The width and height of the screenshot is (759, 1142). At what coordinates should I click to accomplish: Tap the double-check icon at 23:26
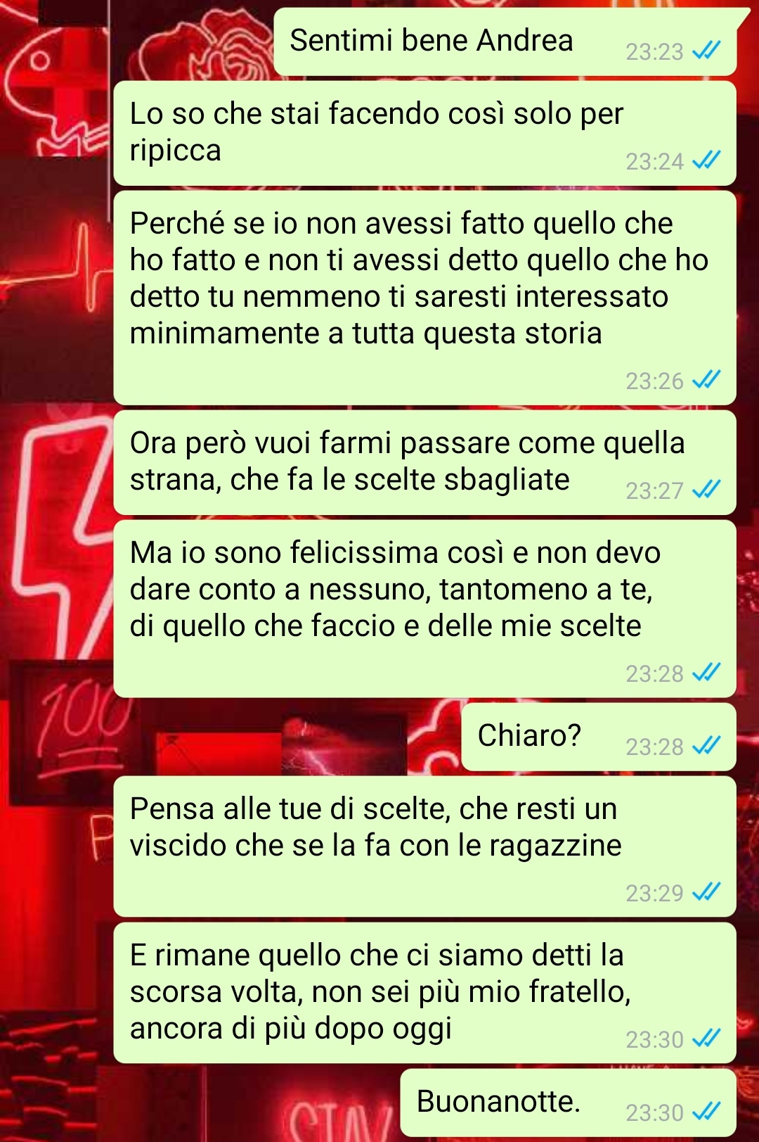(x=706, y=380)
